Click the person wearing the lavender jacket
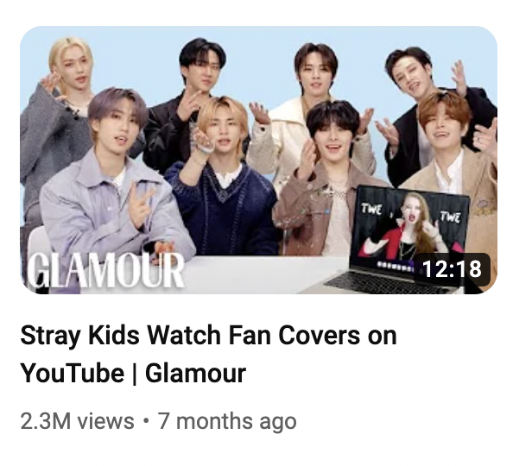 pos(113,183)
